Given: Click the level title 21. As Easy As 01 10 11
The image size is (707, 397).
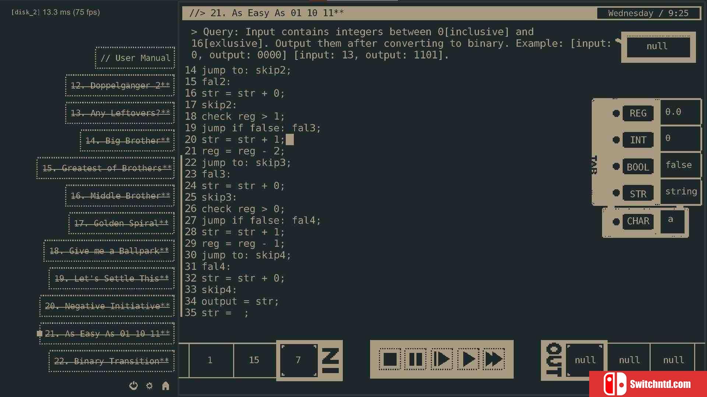Looking at the screenshot, I should click(x=267, y=13).
